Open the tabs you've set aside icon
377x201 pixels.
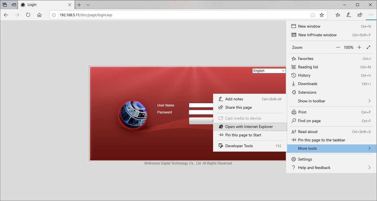(x=5, y=5)
